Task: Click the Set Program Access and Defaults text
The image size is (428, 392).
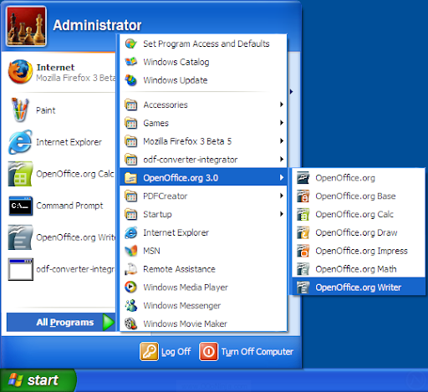Action: pos(206,43)
